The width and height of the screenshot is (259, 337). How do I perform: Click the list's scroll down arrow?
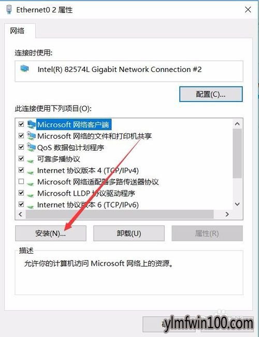coord(237,204)
